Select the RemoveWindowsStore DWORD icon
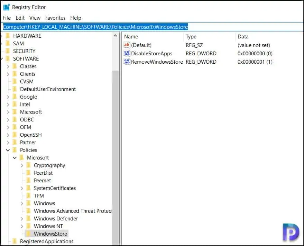Screen dimensions: 304x246 [127, 62]
